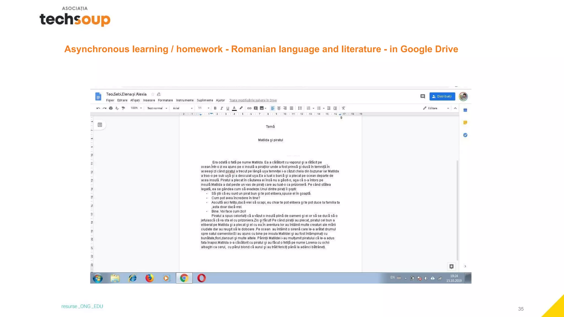This screenshot has height=317, width=564.
Task: Click the left indent marker on the ruler
Action: (200, 114)
